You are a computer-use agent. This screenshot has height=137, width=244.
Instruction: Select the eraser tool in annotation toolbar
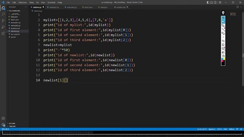coord(223,33)
